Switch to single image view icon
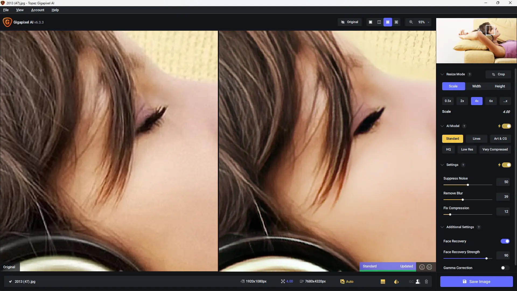Screen dimensions: 517x291 [371, 22]
